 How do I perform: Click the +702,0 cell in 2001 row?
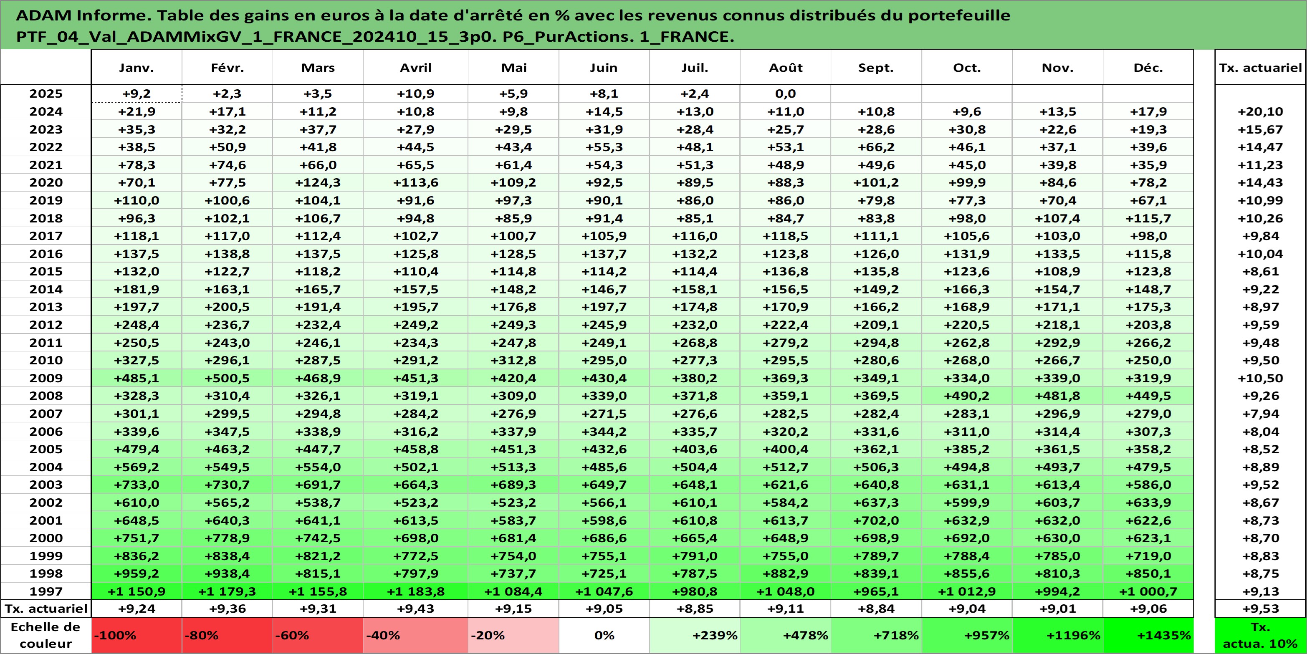coord(876,520)
